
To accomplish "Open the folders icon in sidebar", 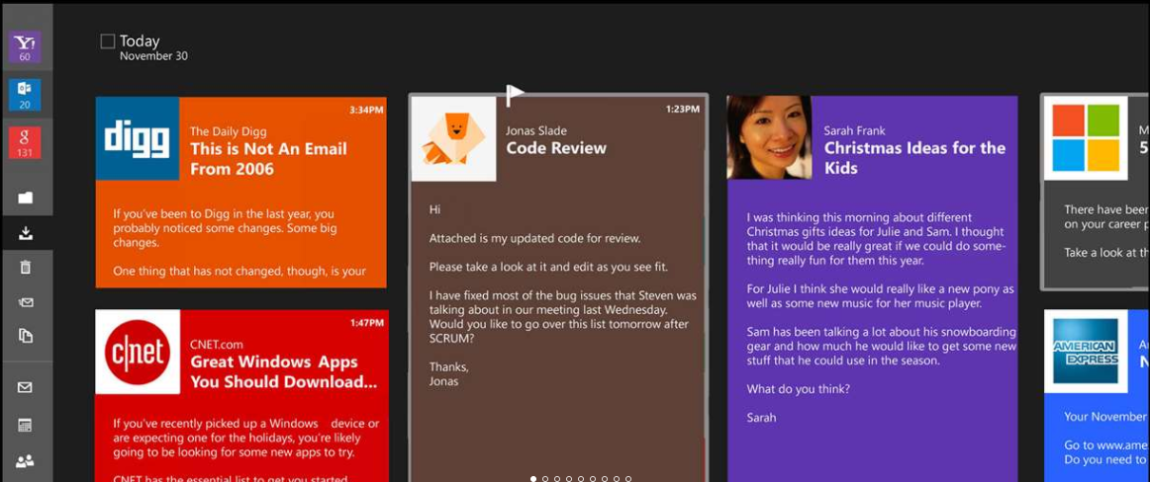I will (25, 198).
